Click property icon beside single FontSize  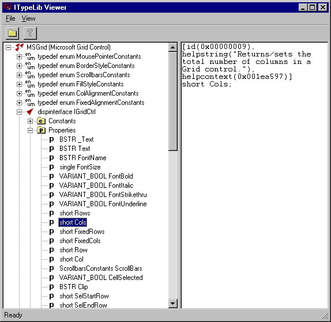[51, 167]
